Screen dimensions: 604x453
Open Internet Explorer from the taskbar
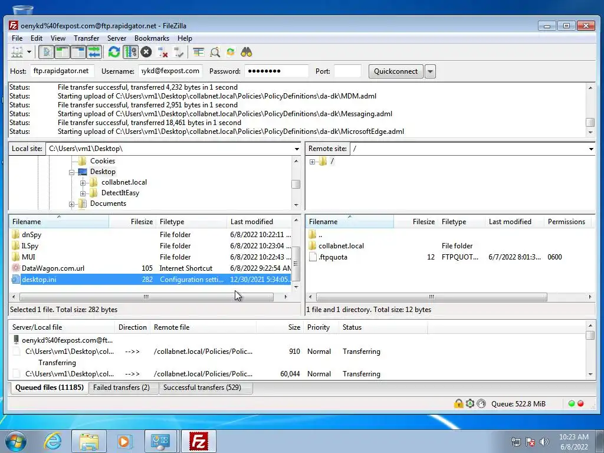(52, 441)
